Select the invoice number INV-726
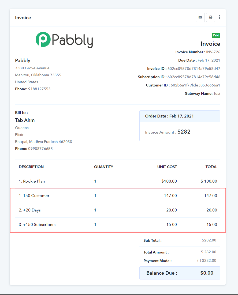238x295 pixels. coord(213,52)
